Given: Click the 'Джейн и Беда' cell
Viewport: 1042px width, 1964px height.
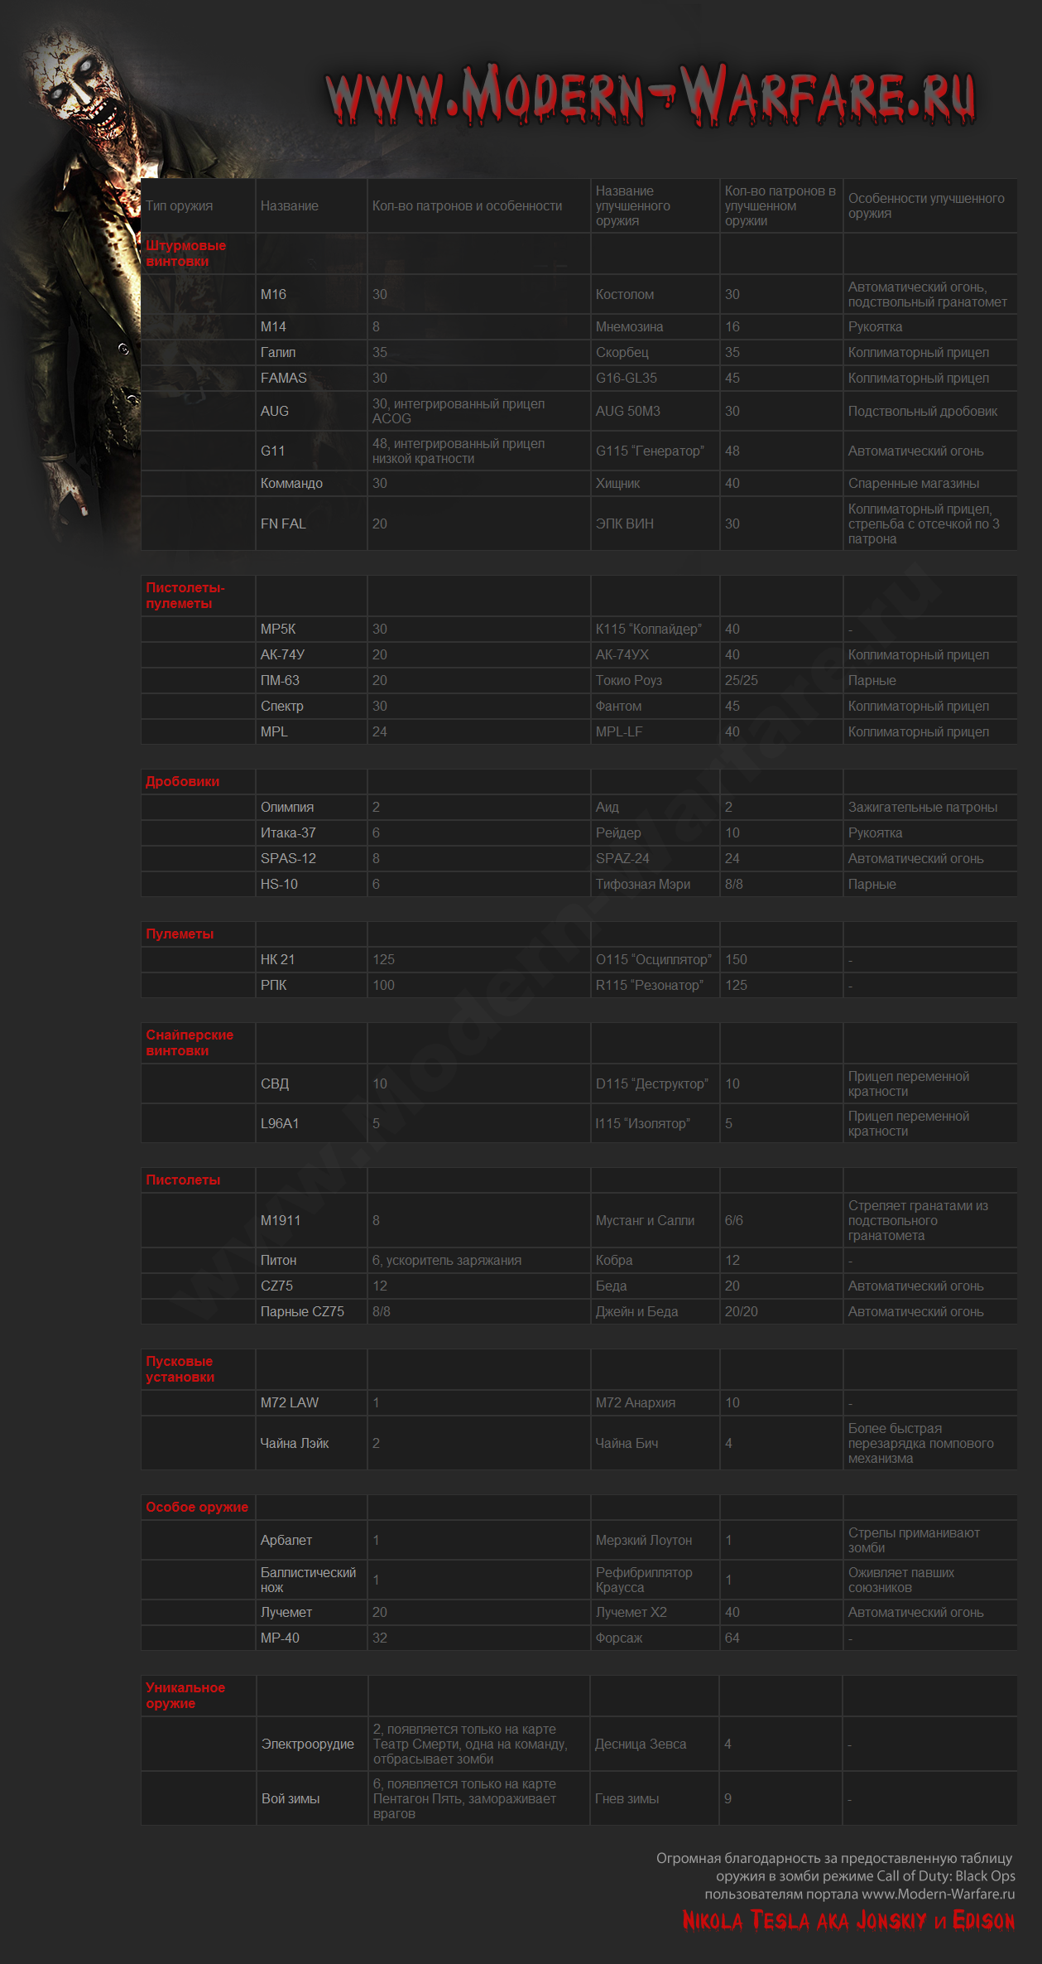Looking at the screenshot, I should coord(655,1312).
